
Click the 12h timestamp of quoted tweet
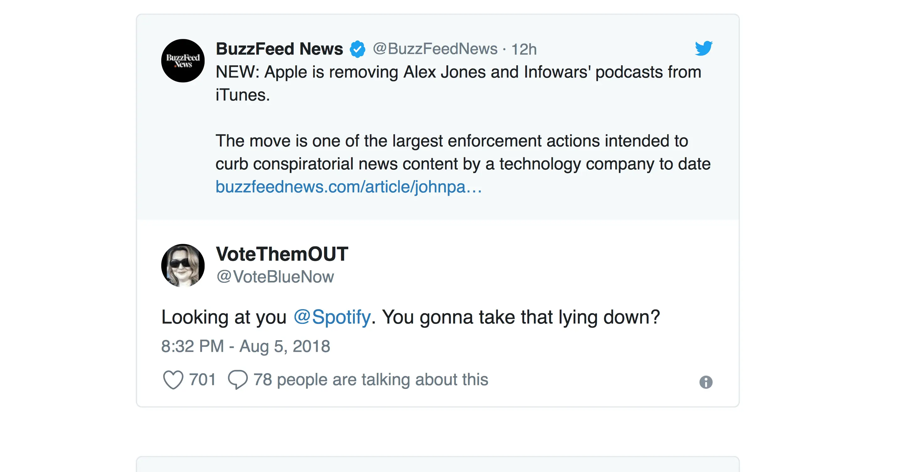(524, 49)
